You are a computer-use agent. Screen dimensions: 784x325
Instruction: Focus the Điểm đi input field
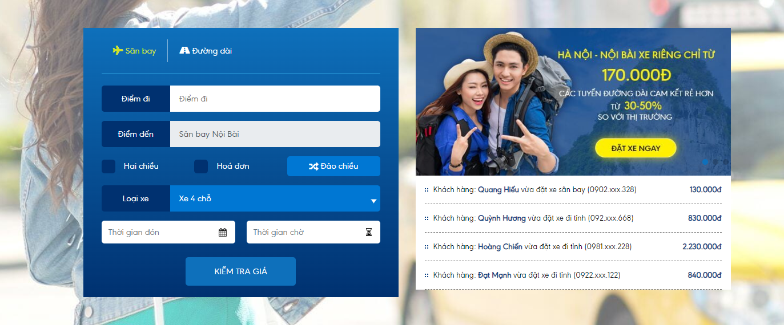coord(275,99)
